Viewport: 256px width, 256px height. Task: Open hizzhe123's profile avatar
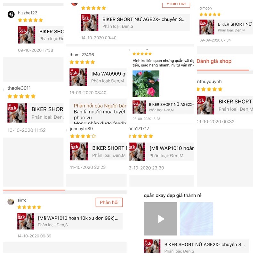[11, 14]
